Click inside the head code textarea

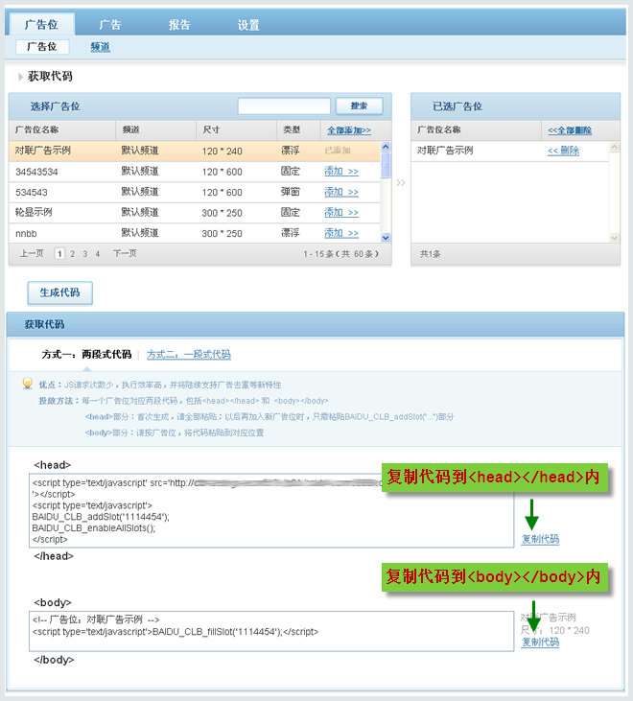271,510
